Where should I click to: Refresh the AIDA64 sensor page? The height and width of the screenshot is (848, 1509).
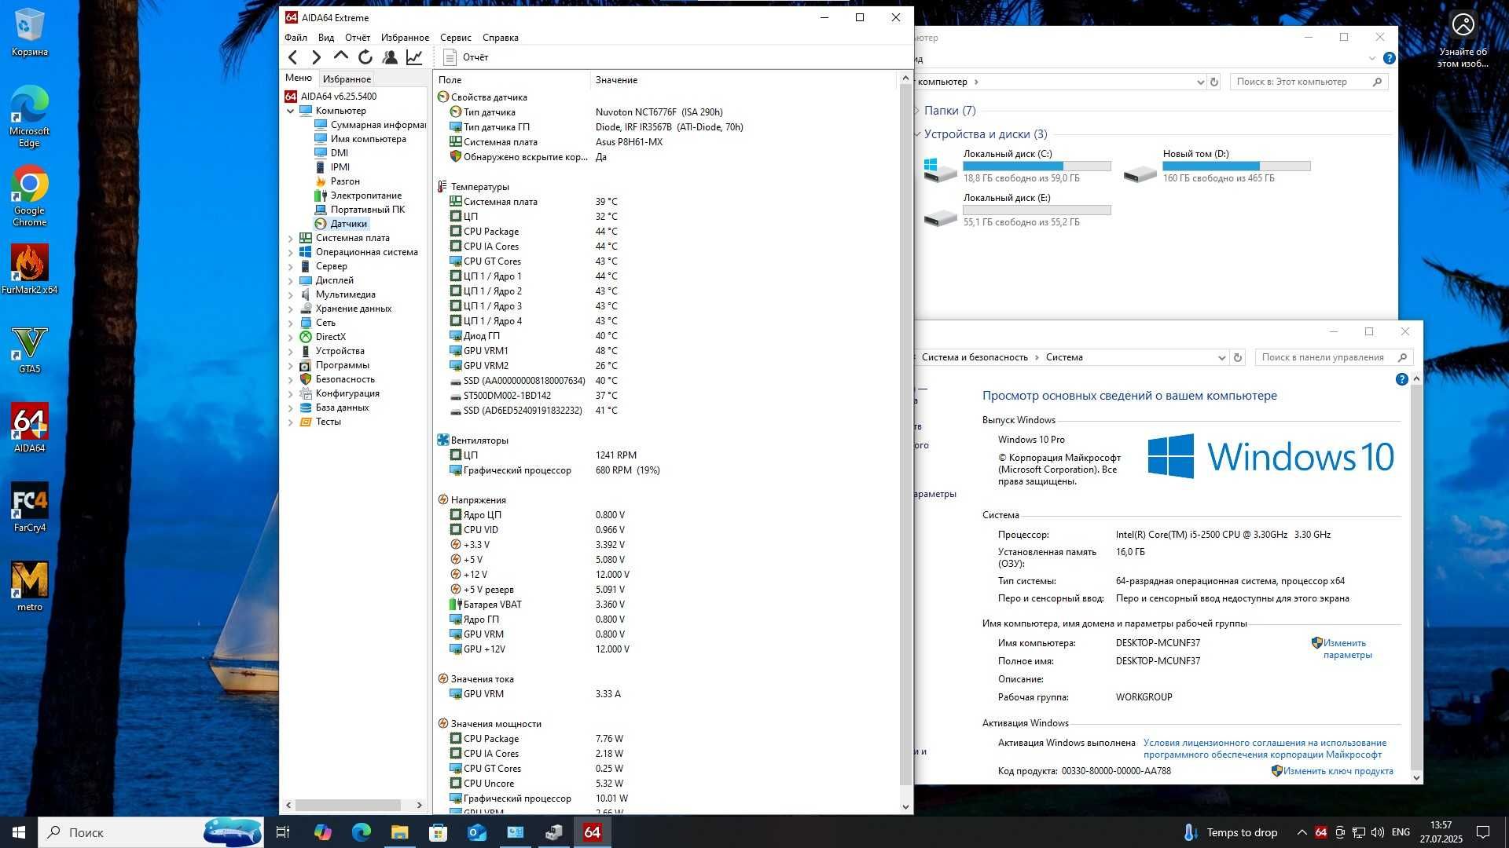[x=365, y=57]
